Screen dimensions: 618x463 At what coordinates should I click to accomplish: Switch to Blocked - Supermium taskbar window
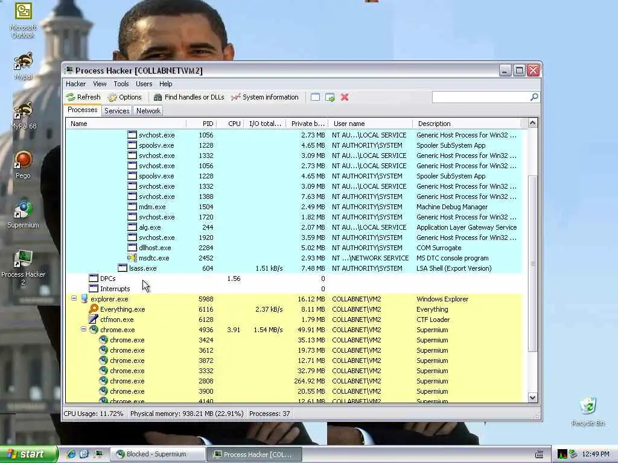point(158,455)
